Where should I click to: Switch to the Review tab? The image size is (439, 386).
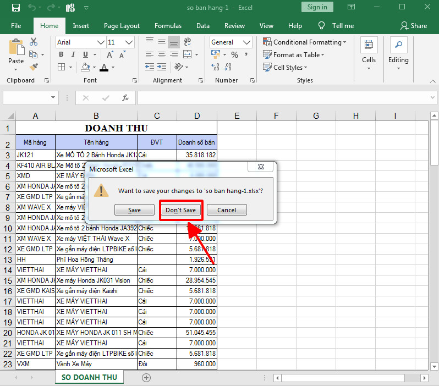coord(234,26)
